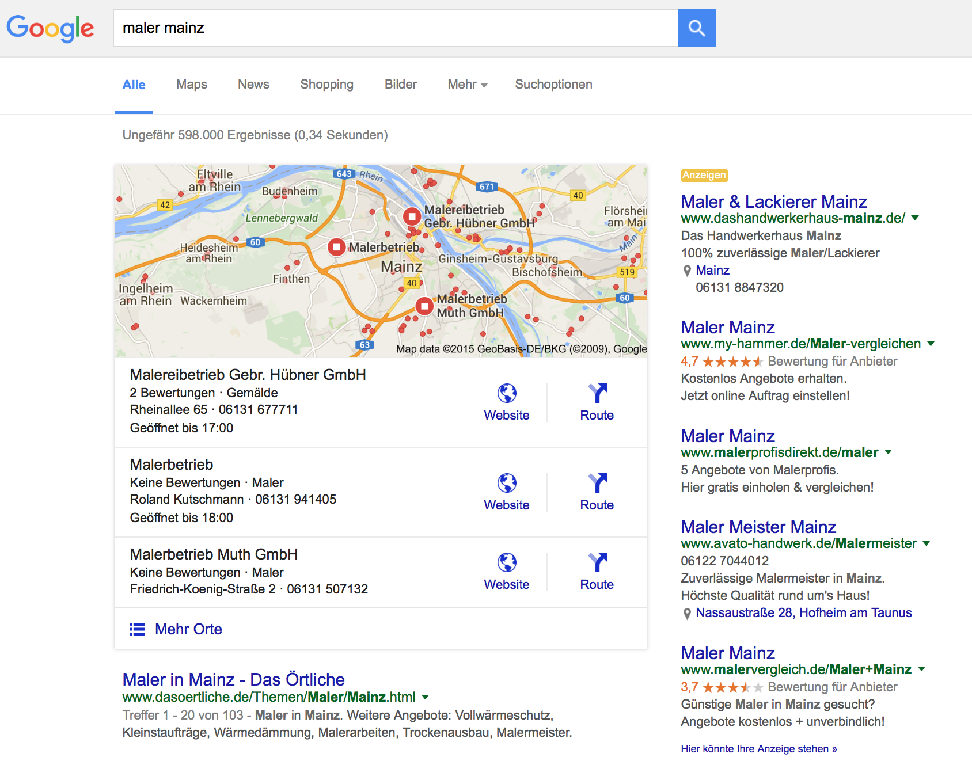Image resolution: width=972 pixels, height=761 pixels.
Task: Switch to the Maps tab
Action: (192, 85)
